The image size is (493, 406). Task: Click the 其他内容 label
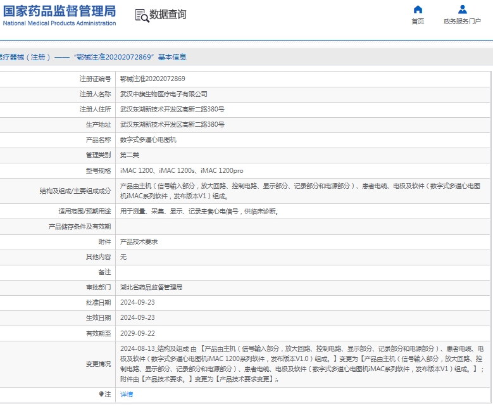tap(99, 257)
